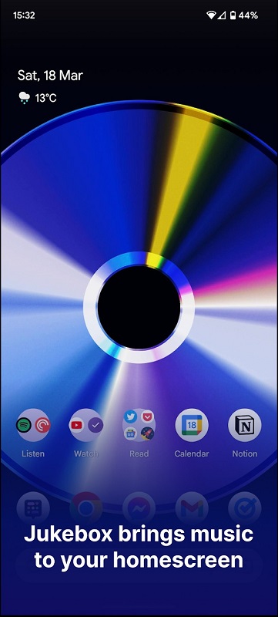This screenshot has width=278, height=617.
Task: Tap the Read folder label
Action: [x=139, y=453]
